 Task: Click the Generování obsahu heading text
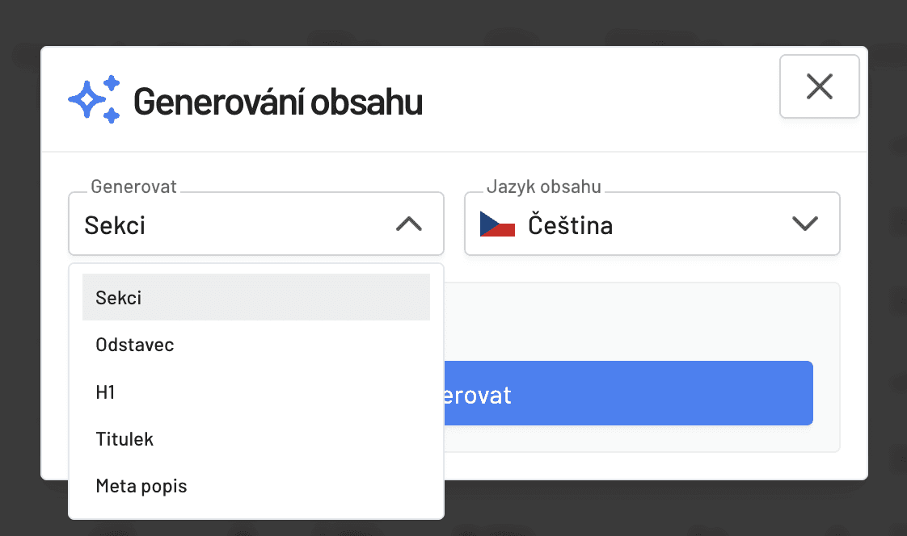pyautogui.click(x=278, y=102)
